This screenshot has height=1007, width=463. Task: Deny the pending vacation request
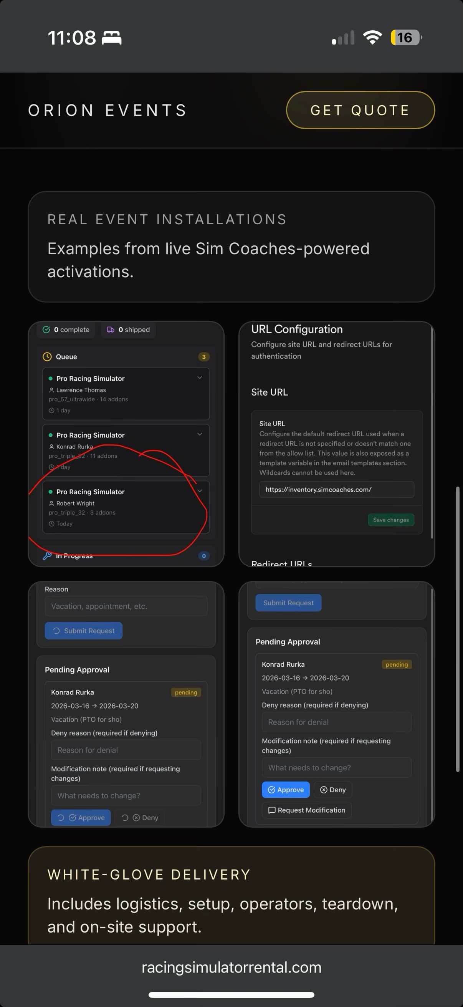click(x=333, y=790)
